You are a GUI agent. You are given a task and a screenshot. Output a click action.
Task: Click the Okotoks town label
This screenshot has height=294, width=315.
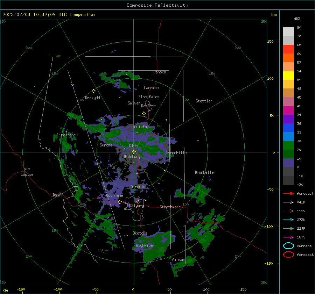click(x=140, y=233)
